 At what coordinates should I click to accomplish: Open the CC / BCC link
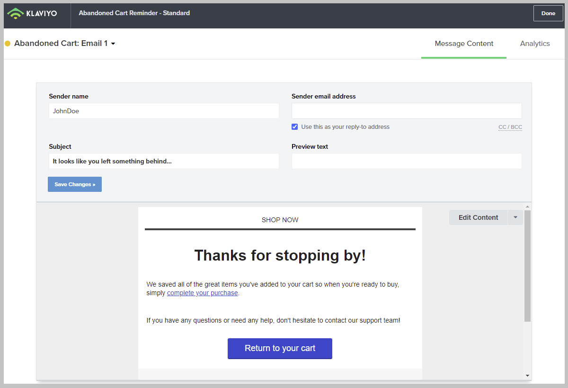pos(510,127)
